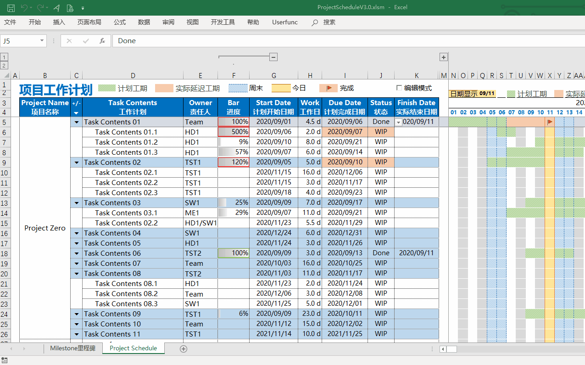
Task: Open the Status dropdown for cell J5
Action: [x=398, y=122]
